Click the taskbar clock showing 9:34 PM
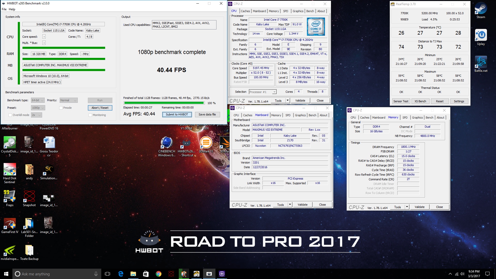Viewport: 496px width, 279px height. coord(474,274)
